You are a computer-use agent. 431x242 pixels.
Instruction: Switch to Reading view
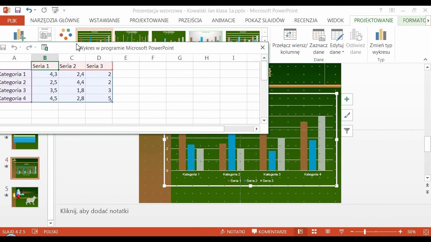tap(328, 232)
